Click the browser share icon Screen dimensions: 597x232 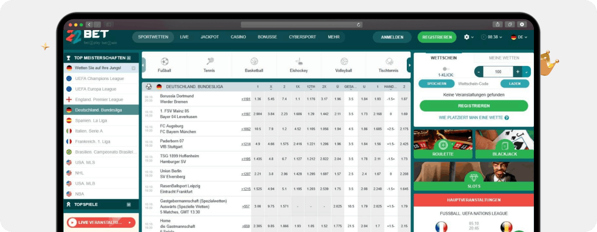tap(497, 24)
